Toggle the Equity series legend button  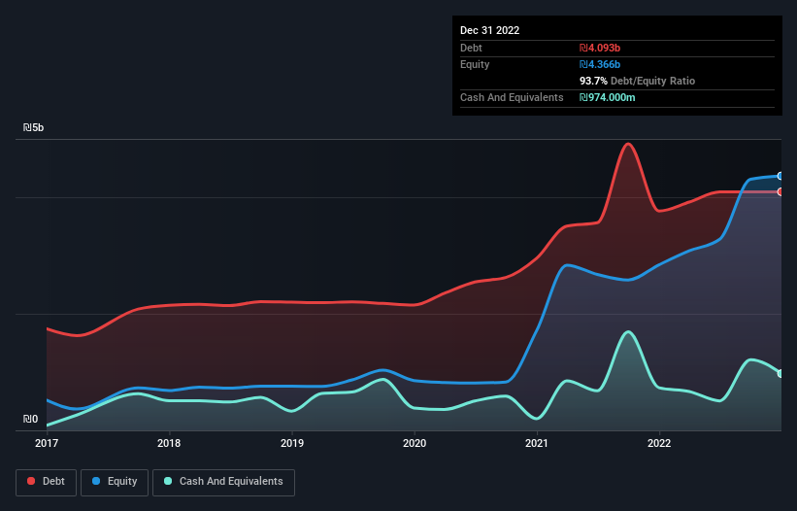pyautogui.click(x=115, y=482)
